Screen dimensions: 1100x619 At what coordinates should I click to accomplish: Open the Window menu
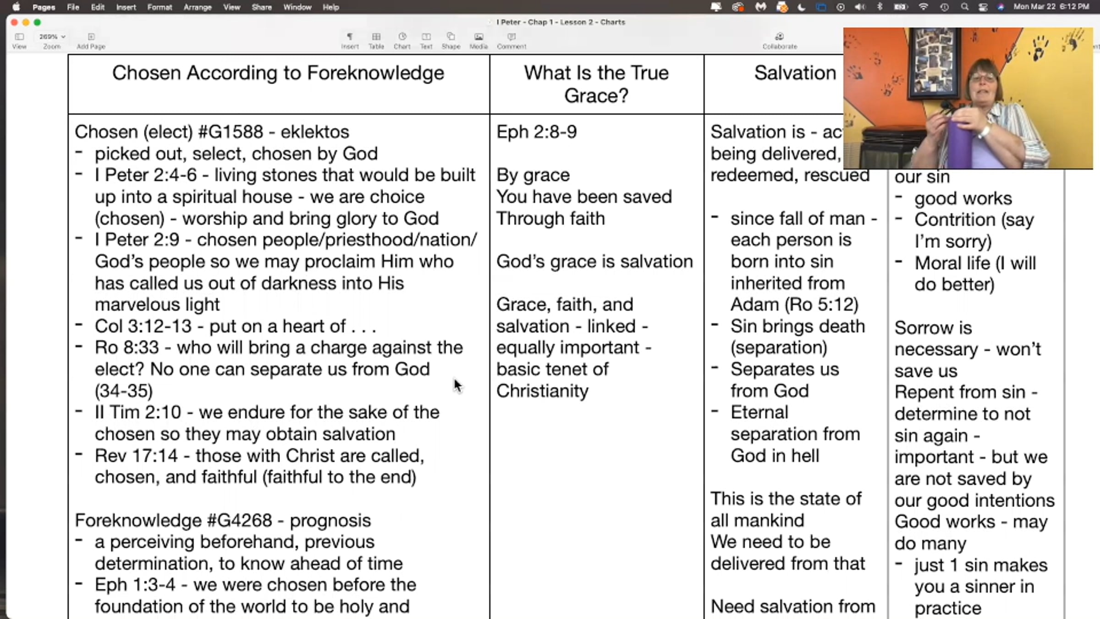[297, 7]
